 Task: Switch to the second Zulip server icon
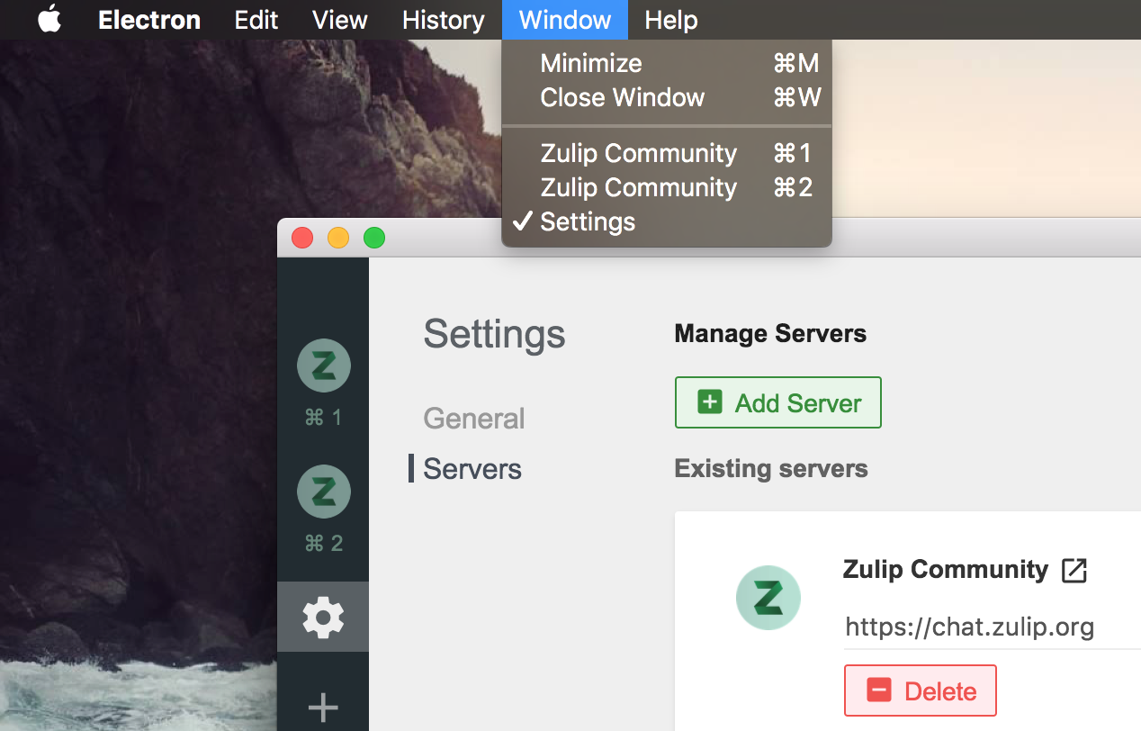tap(323, 492)
